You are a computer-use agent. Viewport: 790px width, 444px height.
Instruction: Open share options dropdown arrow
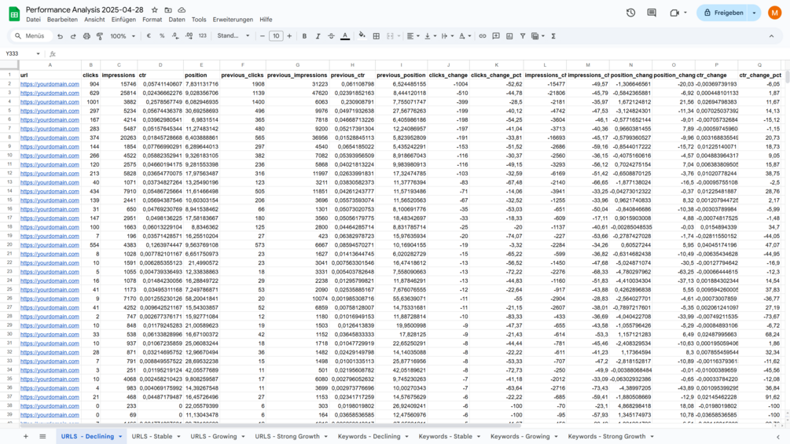(754, 13)
